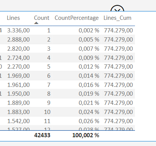
Task: Click the total percentage 100,002 %
Action: pos(86,135)
